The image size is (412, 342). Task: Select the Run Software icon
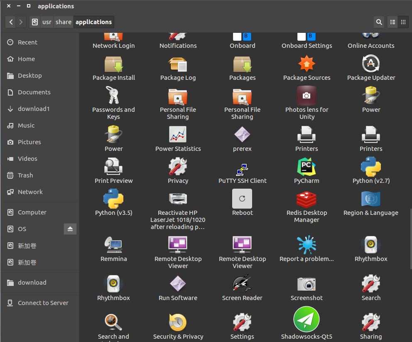coord(178,284)
